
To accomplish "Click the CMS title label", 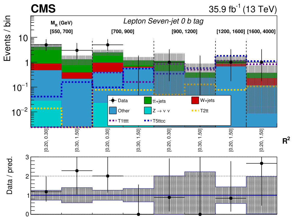I will point(43,9).
